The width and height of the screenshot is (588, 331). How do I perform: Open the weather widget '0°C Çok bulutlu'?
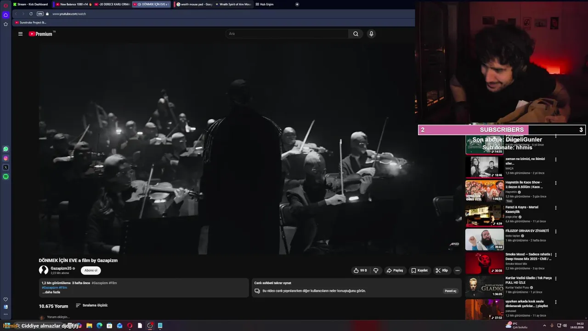[x=515, y=325]
